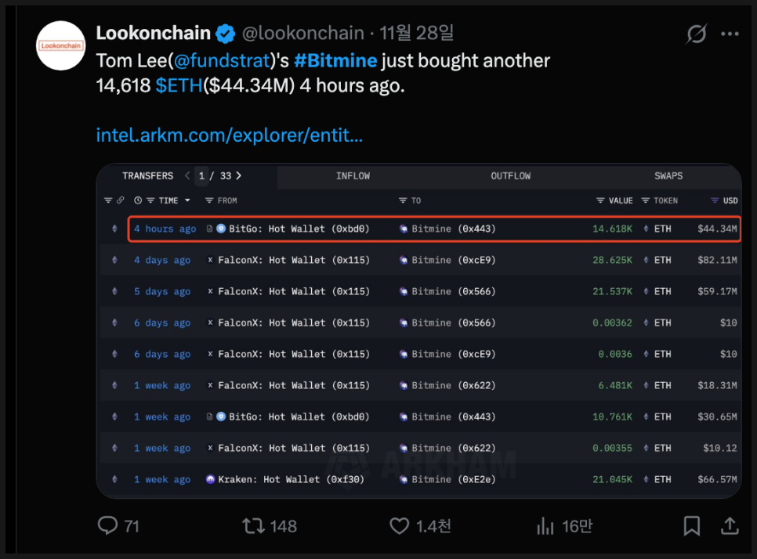
Task: Switch to the OUTFLOW tab
Action: point(510,176)
